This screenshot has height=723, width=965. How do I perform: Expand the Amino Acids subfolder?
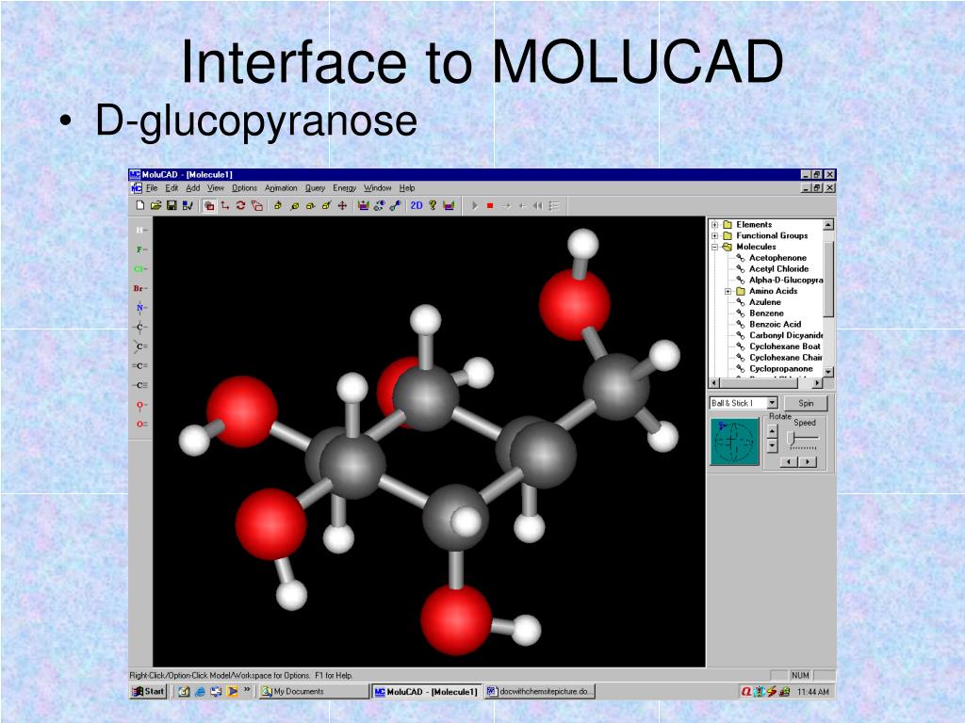(728, 291)
